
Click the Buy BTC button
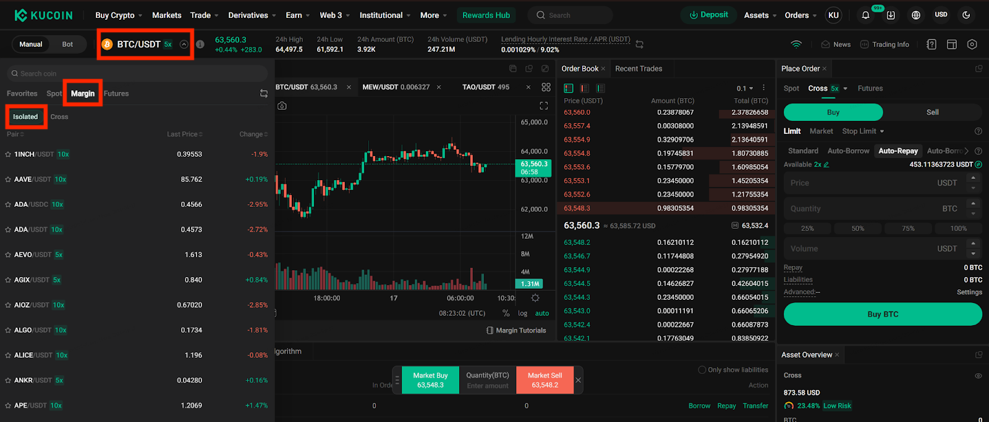(x=883, y=314)
